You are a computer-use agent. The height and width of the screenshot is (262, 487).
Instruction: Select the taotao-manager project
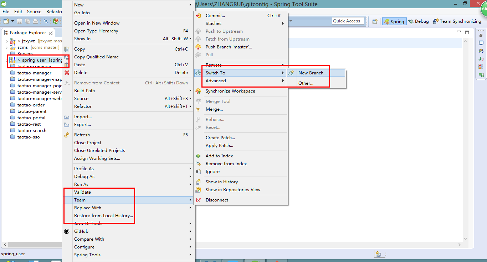point(34,73)
